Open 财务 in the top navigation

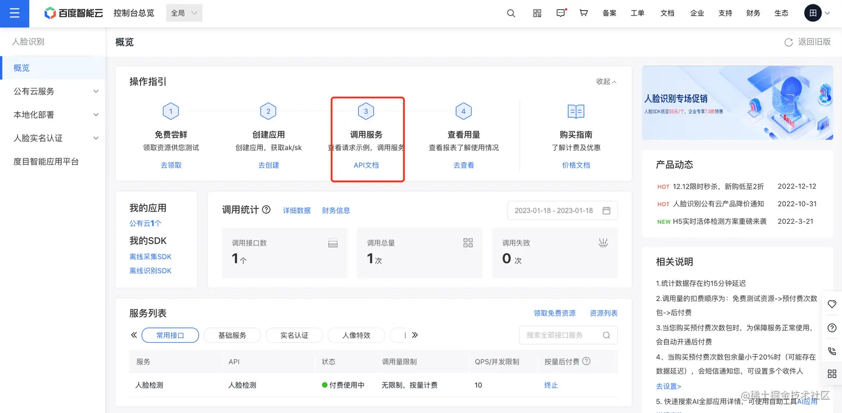tap(753, 13)
